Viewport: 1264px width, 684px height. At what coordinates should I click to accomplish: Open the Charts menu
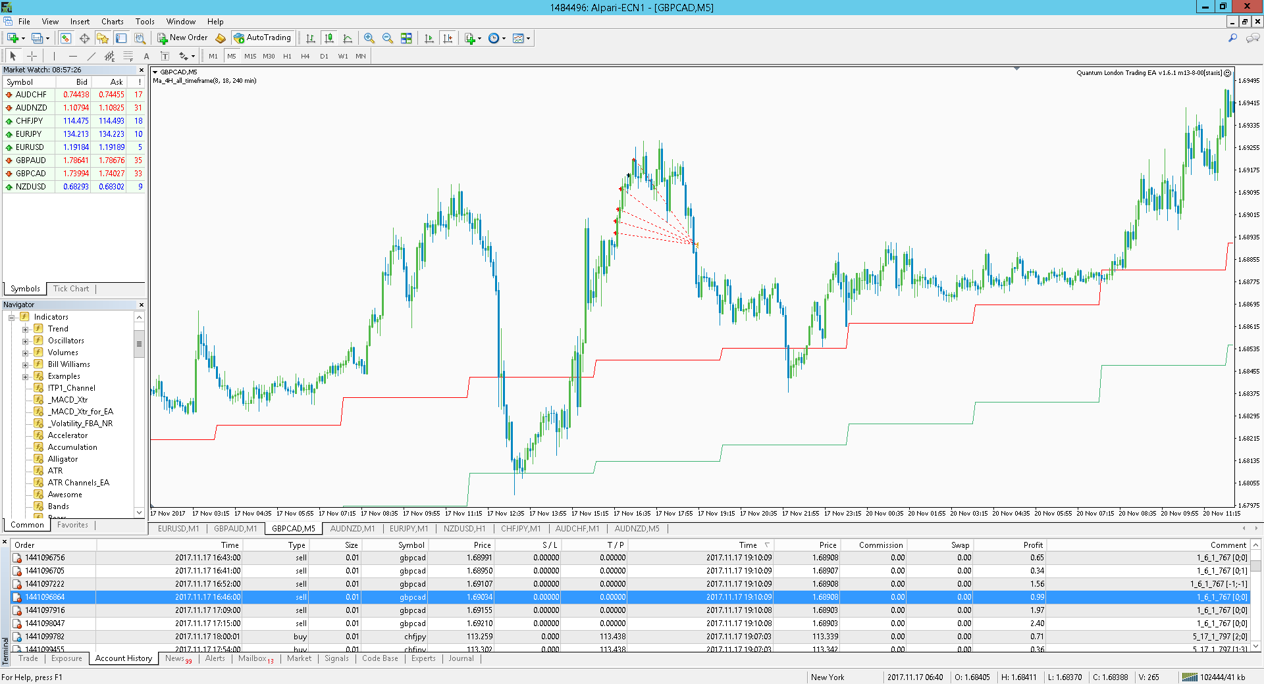tap(113, 22)
